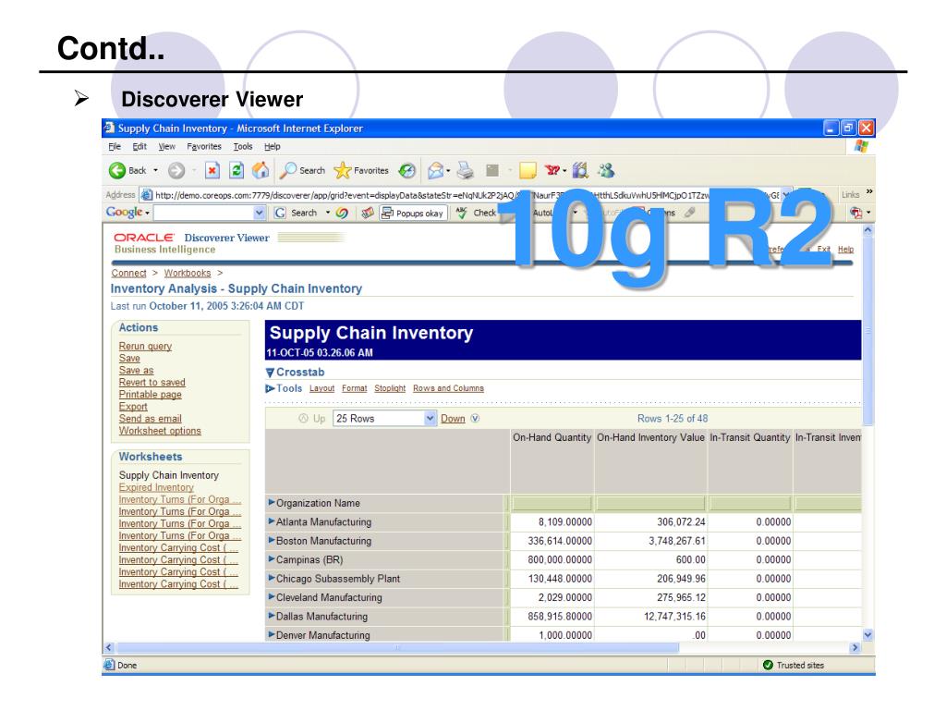Click the Google toolbar Search button
The image size is (946, 710).
pyautogui.click(x=296, y=214)
